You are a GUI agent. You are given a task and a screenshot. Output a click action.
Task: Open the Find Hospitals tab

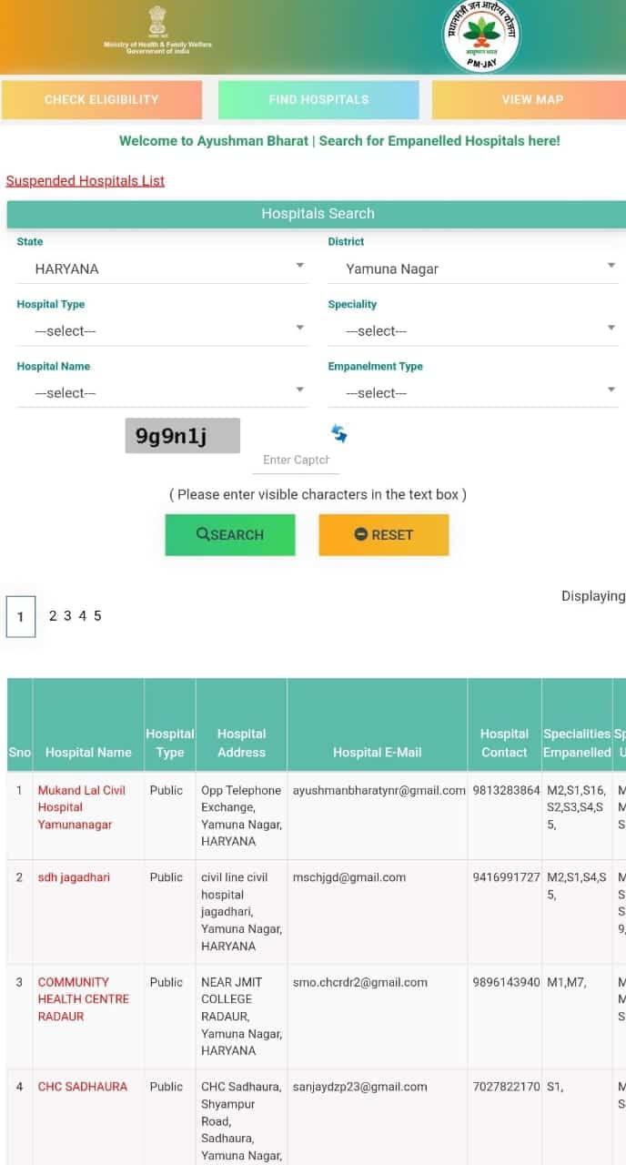click(318, 100)
